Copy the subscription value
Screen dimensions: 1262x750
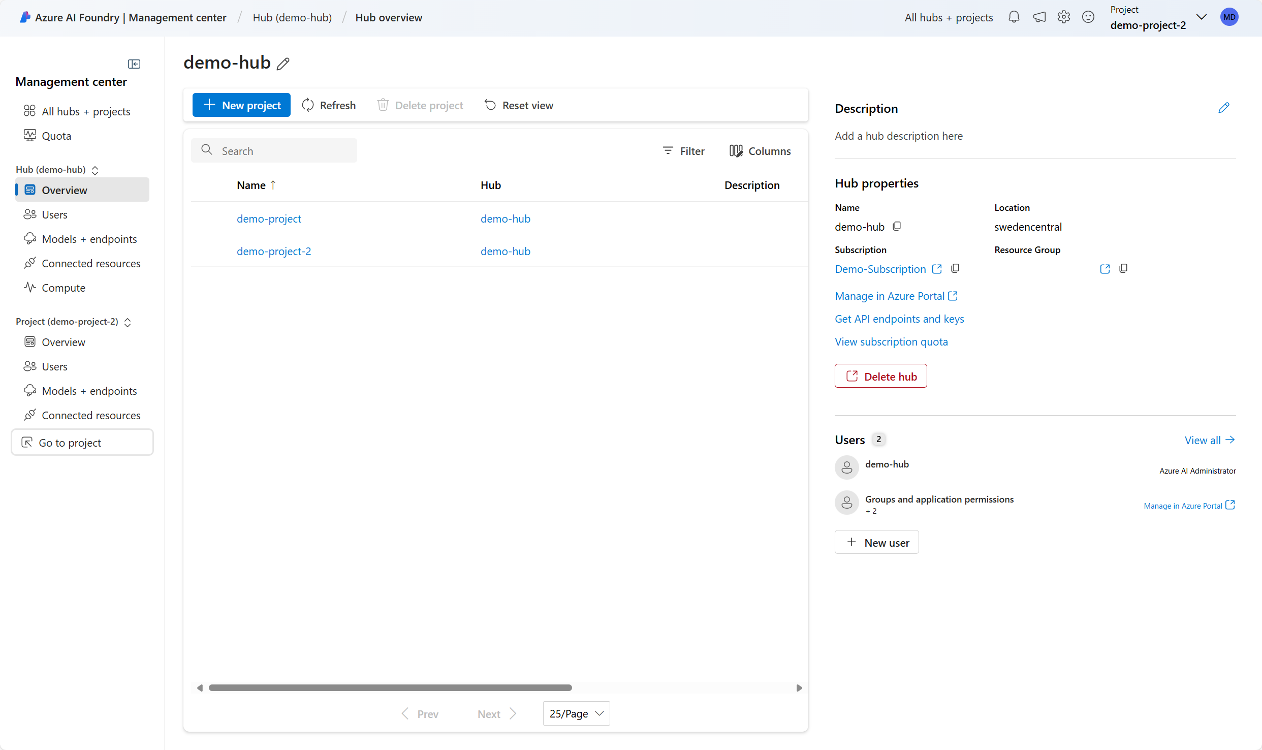pyautogui.click(x=955, y=268)
